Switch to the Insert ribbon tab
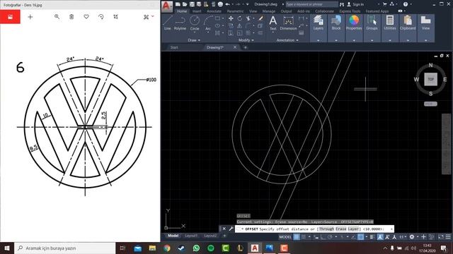453x254 pixels. [x=197, y=11]
